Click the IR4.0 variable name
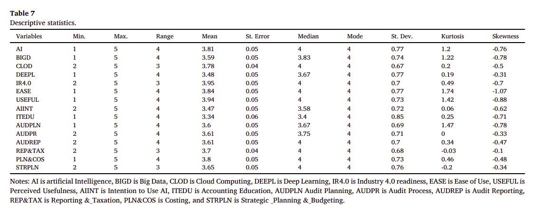 23,83
